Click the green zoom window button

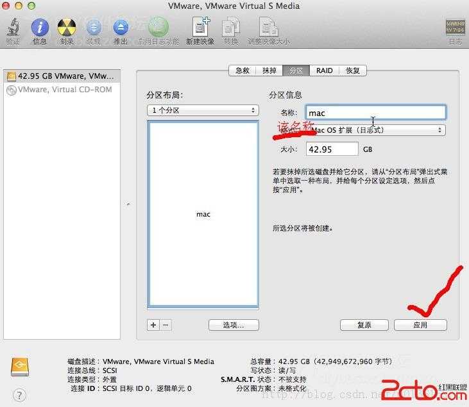[x=31, y=5]
